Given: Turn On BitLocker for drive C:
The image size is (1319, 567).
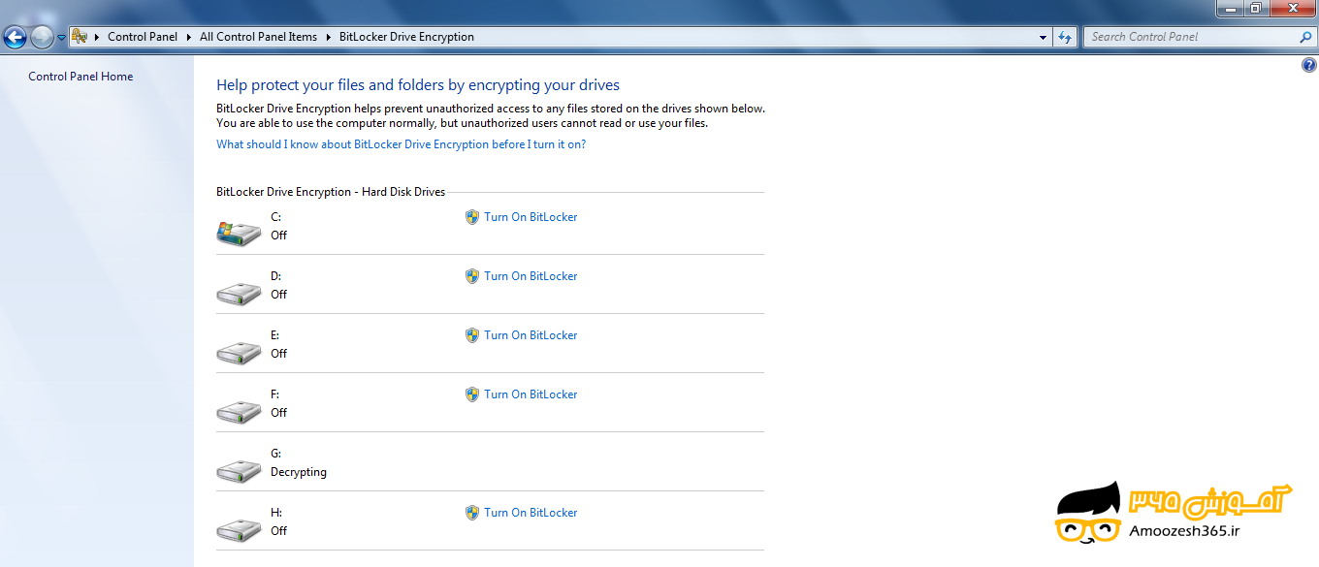Looking at the screenshot, I should (531, 217).
